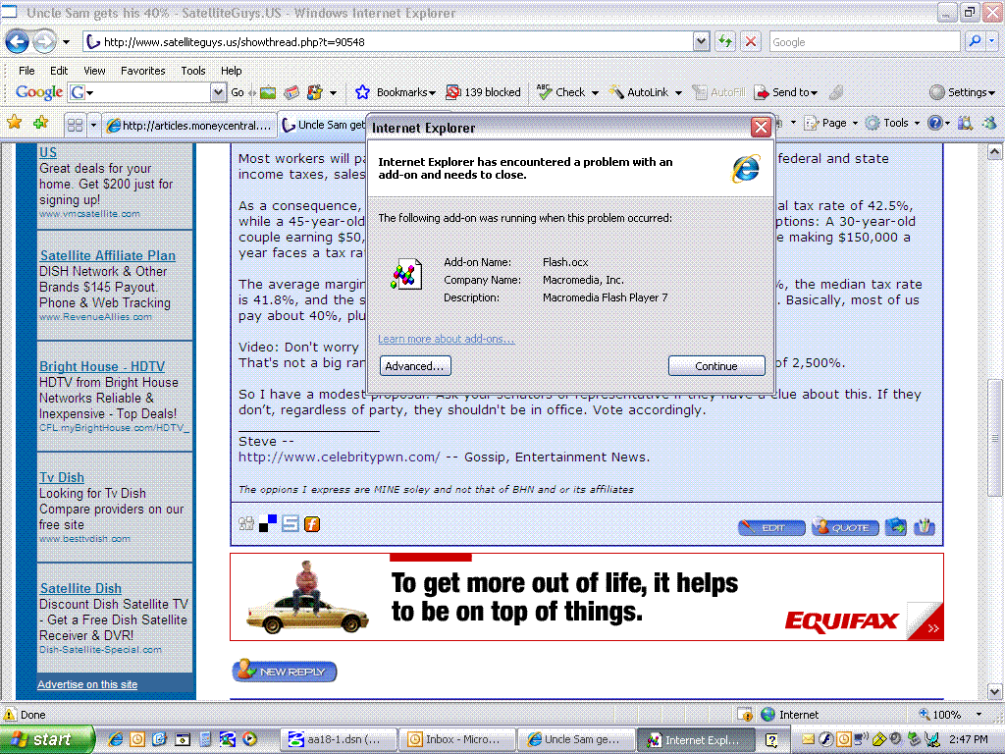Click the Facebook share icon under the post

312,524
